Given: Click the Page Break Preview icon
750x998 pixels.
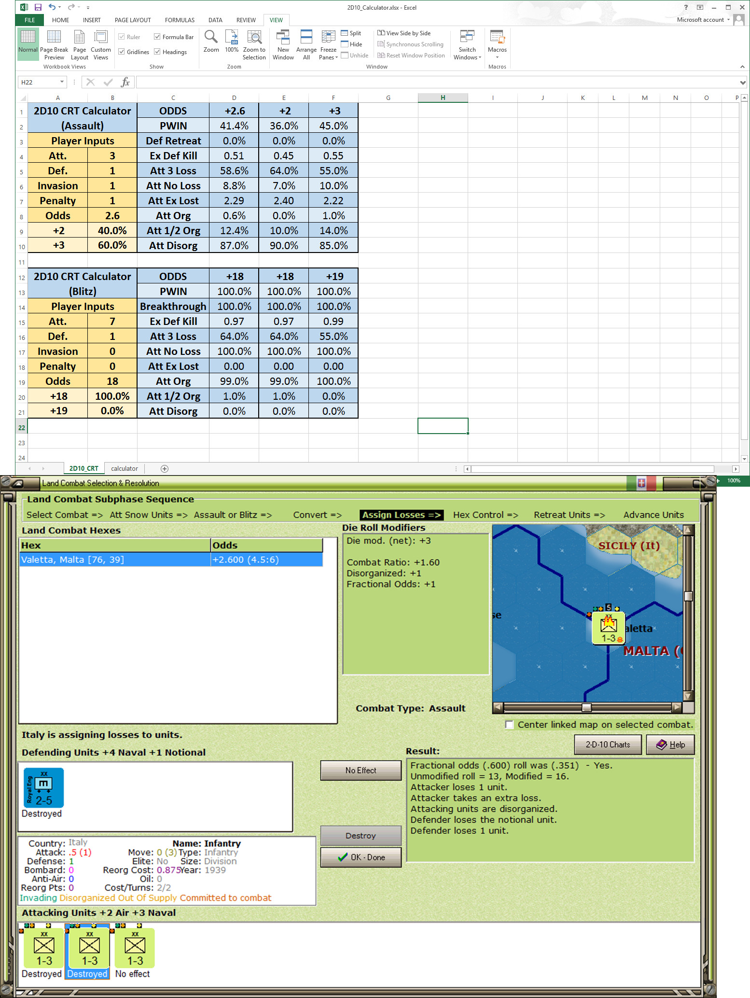Looking at the screenshot, I should coord(54,38).
